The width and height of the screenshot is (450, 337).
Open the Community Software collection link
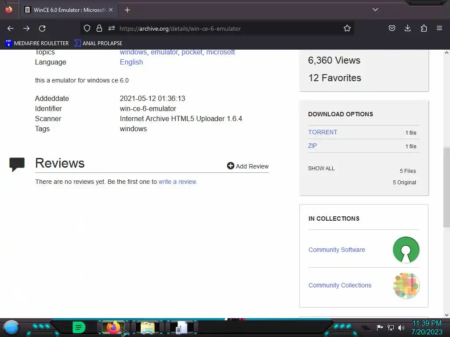coord(337,250)
